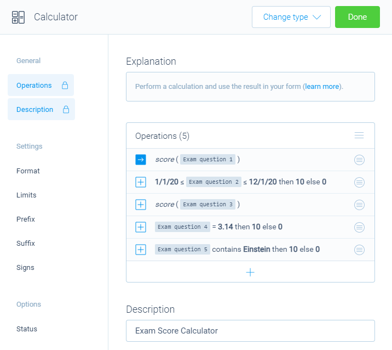The width and height of the screenshot is (392, 350).
Task: Open the Suffix setting
Action: [26, 243]
